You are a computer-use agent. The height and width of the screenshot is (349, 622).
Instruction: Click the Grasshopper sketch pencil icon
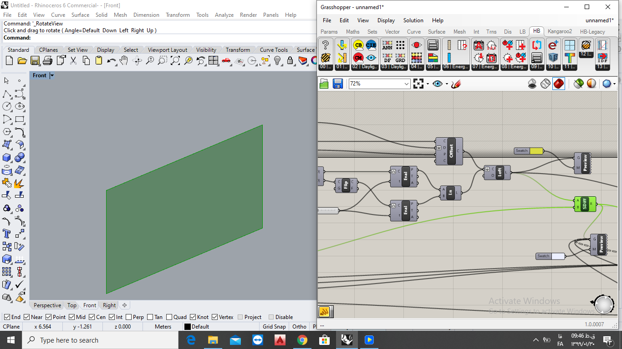tap(456, 84)
